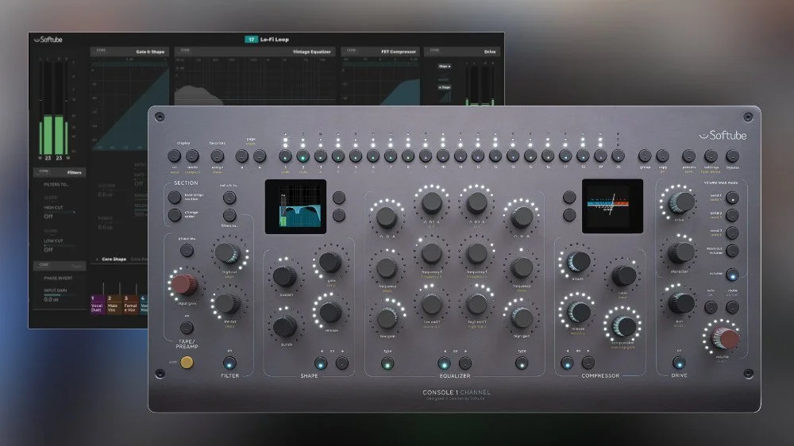Screen dimensions: 794x446
Task: Select track button 17 on the controller
Action: (565, 156)
